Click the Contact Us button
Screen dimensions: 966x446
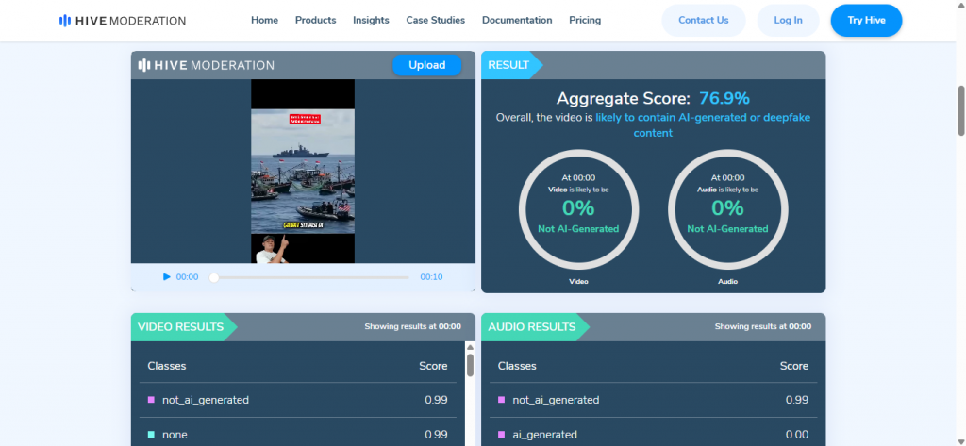coord(703,20)
